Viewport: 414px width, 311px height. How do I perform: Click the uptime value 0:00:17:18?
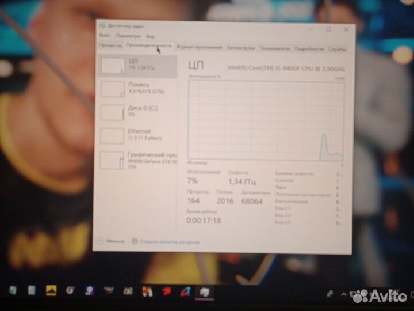coord(204,220)
